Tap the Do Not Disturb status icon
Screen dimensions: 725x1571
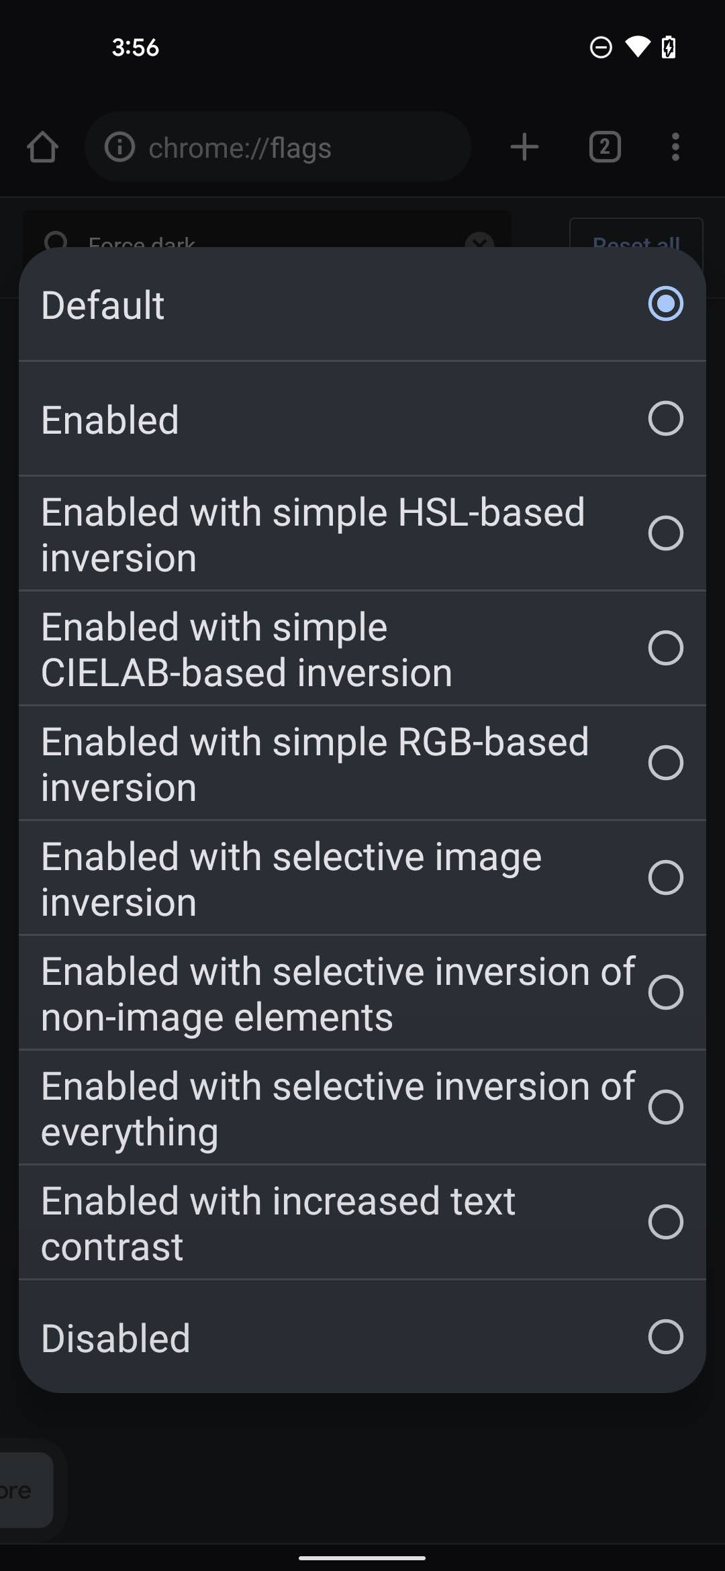pyautogui.click(x=601, y=47)
